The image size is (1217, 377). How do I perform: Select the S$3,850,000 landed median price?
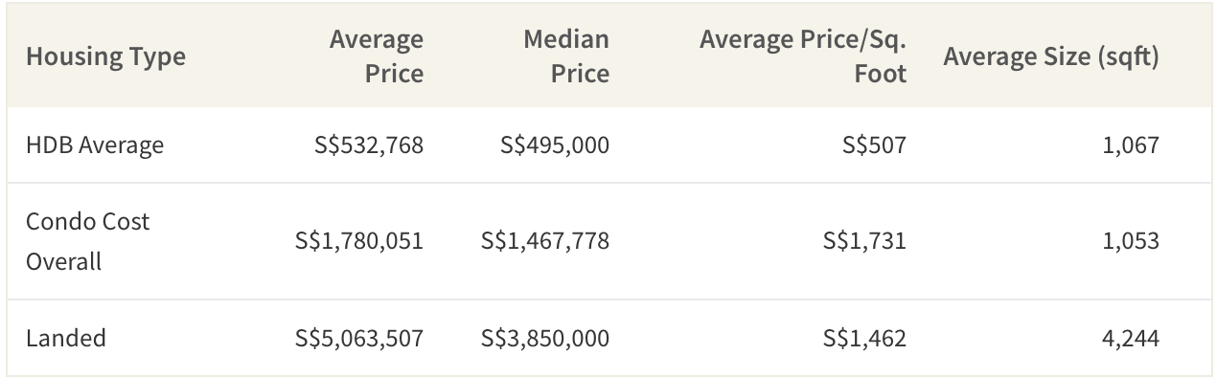545,338
